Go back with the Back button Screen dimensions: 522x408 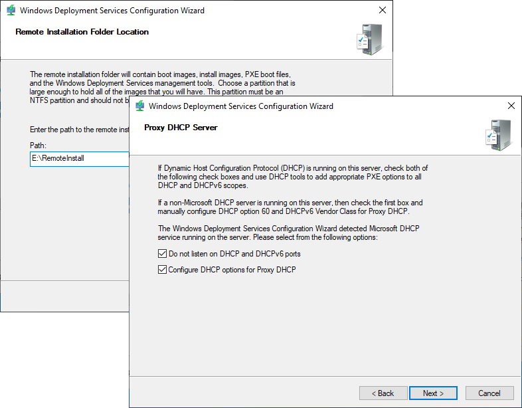coord(383,393)
